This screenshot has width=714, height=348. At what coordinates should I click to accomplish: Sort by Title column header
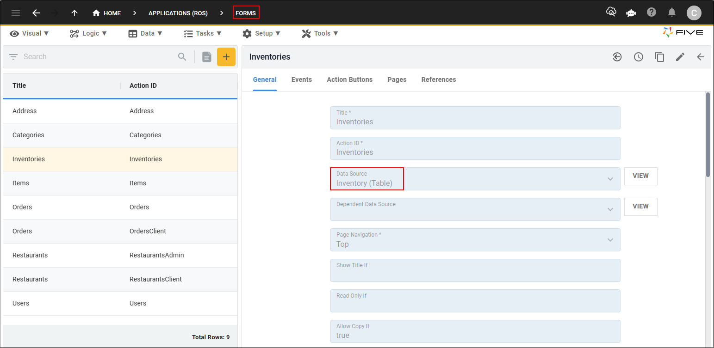click(19, 85)
